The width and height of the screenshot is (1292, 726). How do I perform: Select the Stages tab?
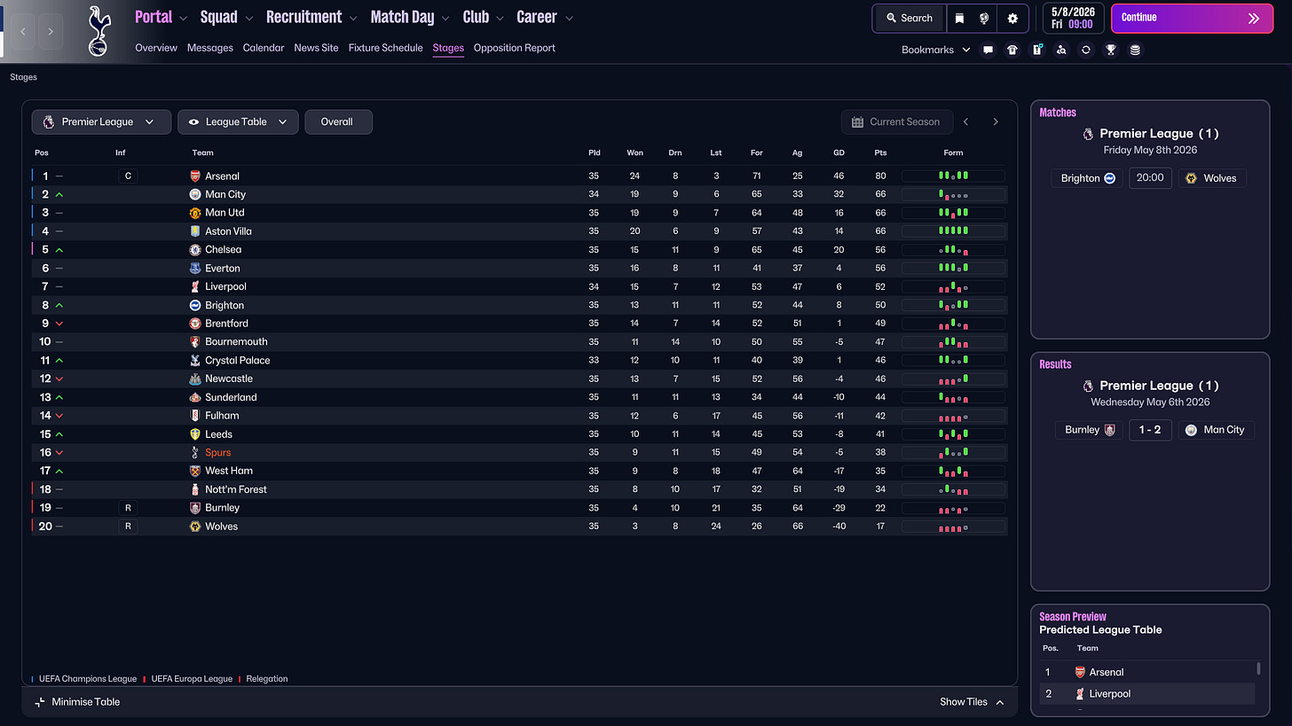pyautogui.click(x=448, y=48)
